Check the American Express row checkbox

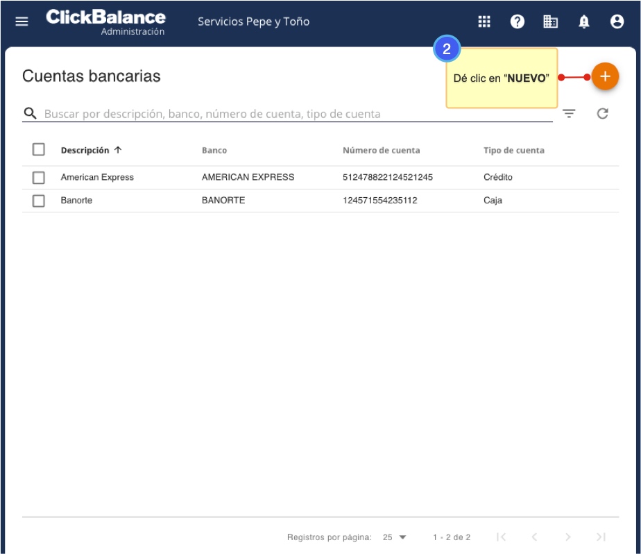coord(39,178)
